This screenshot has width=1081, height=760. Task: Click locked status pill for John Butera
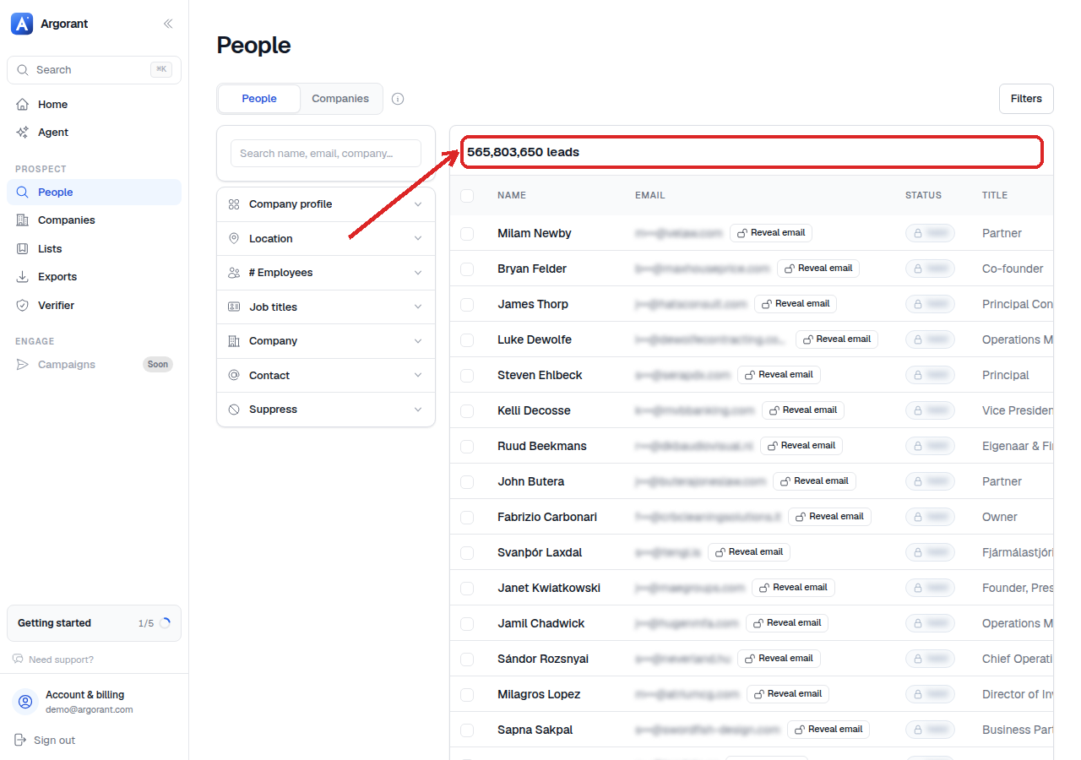click(931, 481)
